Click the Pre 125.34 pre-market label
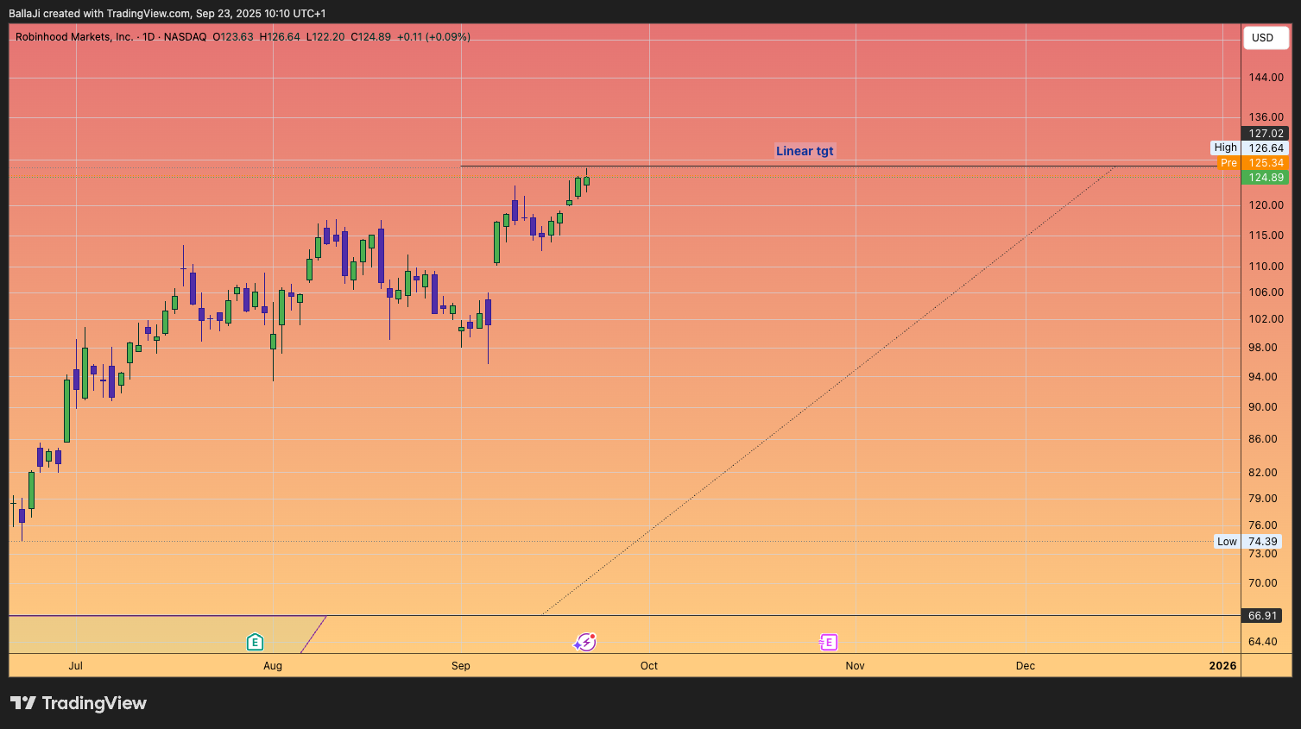 [1253, 163]
